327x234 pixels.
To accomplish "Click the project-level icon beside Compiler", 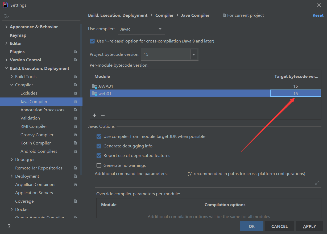I will pos(75,85).
